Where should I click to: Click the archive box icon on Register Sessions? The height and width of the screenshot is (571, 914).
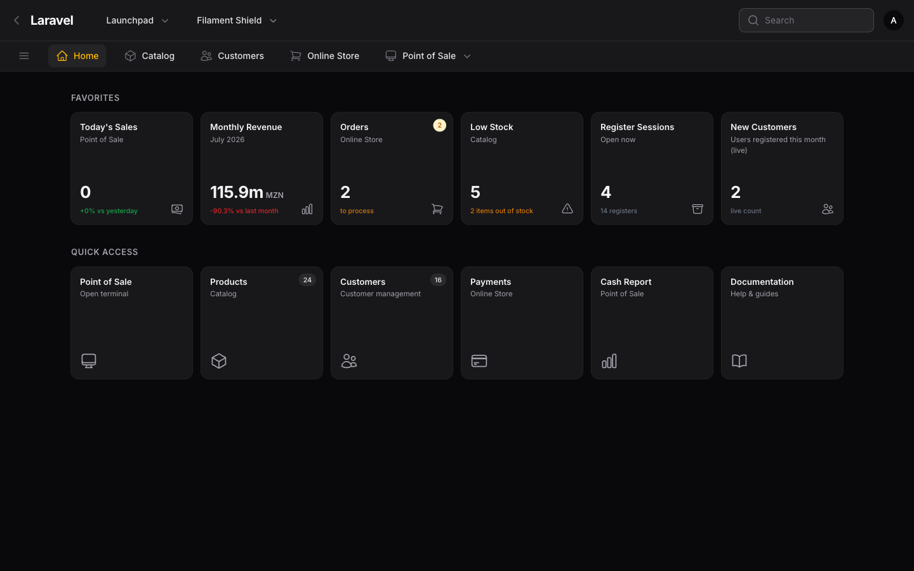698,209
